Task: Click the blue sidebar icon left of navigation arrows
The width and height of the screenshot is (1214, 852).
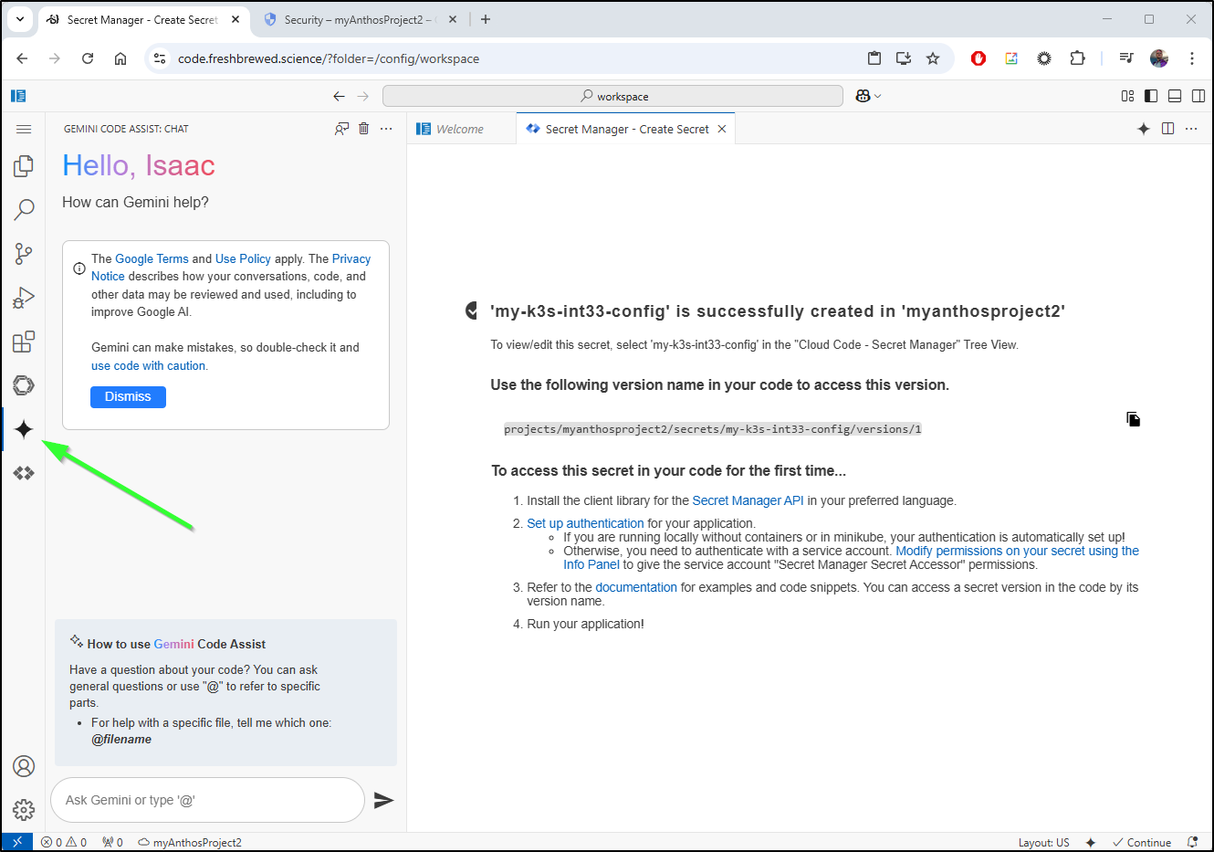Action: pos(18,96)
